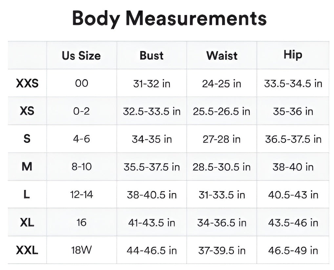Select the 46.5-49 in hip cell
This screenshot has width=334, height=270.
(x=293, y=251)
